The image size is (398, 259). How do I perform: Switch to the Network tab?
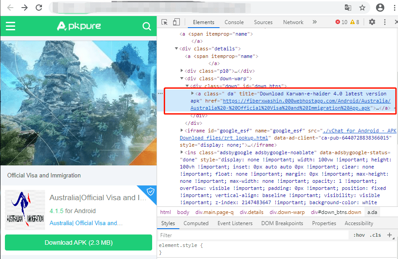tap(293, 22)
